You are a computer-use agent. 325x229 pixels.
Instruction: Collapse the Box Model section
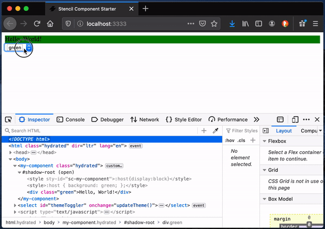tap(264, 199)
